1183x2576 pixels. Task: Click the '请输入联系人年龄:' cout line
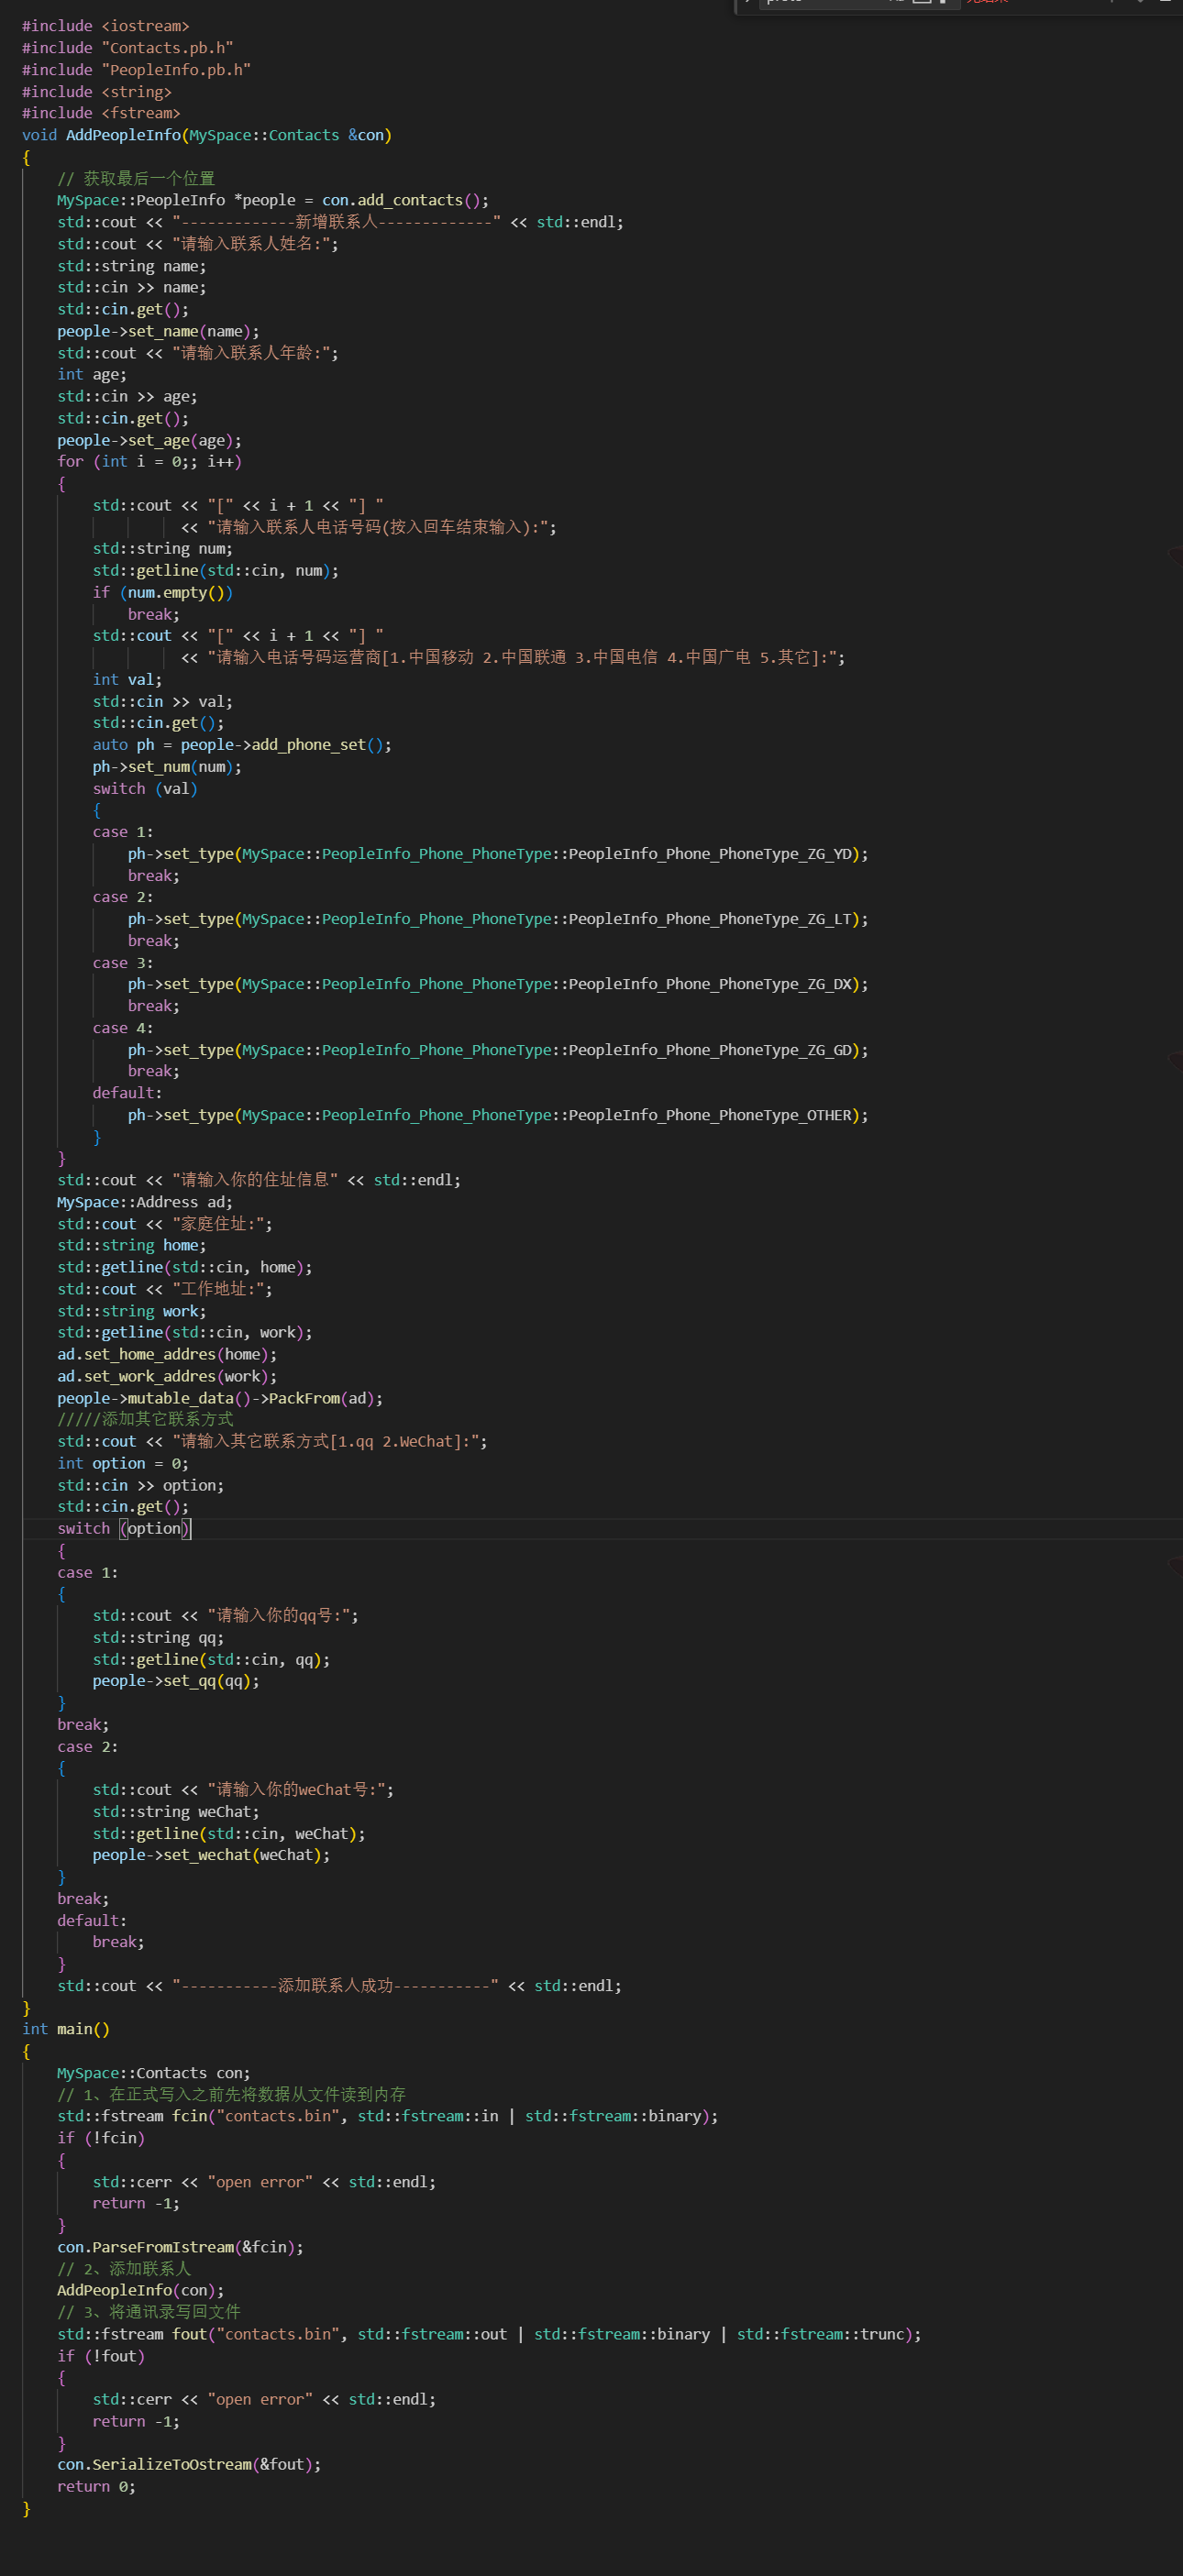198,353
